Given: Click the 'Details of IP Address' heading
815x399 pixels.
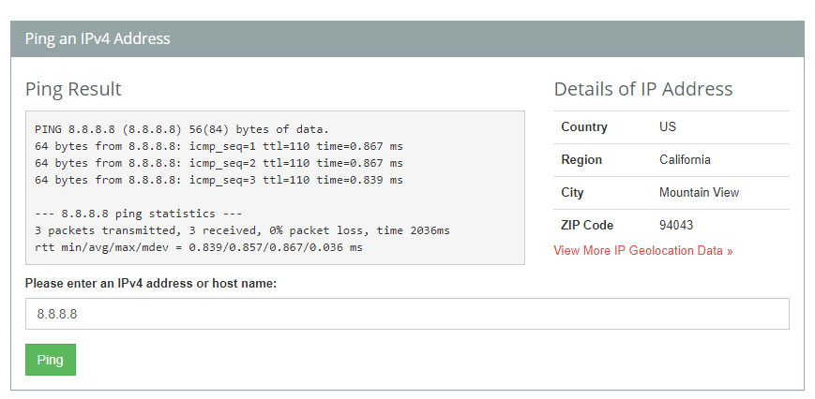Looking at the screenshot, I should click(643, 89).
